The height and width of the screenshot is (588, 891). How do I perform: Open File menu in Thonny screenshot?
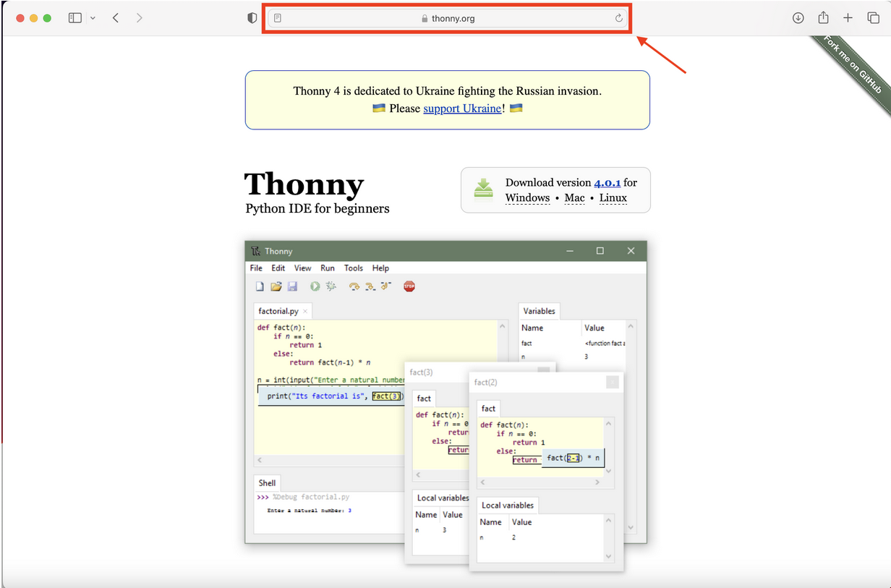(x=256, y=268)
